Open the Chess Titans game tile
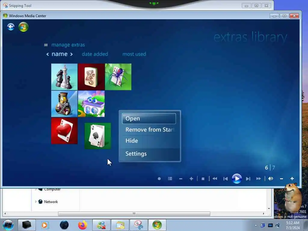The width and height of the screenshot is (308, 231). pyautogui.click(x=64, y=77)
